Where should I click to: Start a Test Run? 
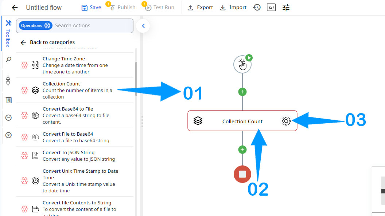(160, 8)
